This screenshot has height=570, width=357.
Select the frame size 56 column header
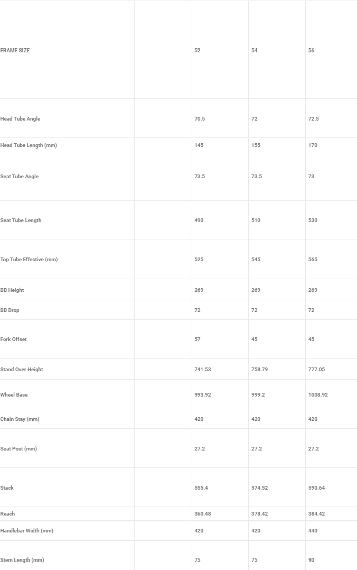tap(312, 51)
